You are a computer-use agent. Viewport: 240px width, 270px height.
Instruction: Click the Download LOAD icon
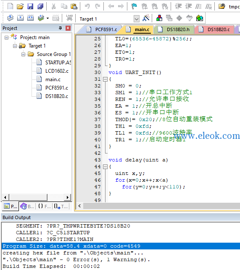pyautogui.click(x=69, y=18)
